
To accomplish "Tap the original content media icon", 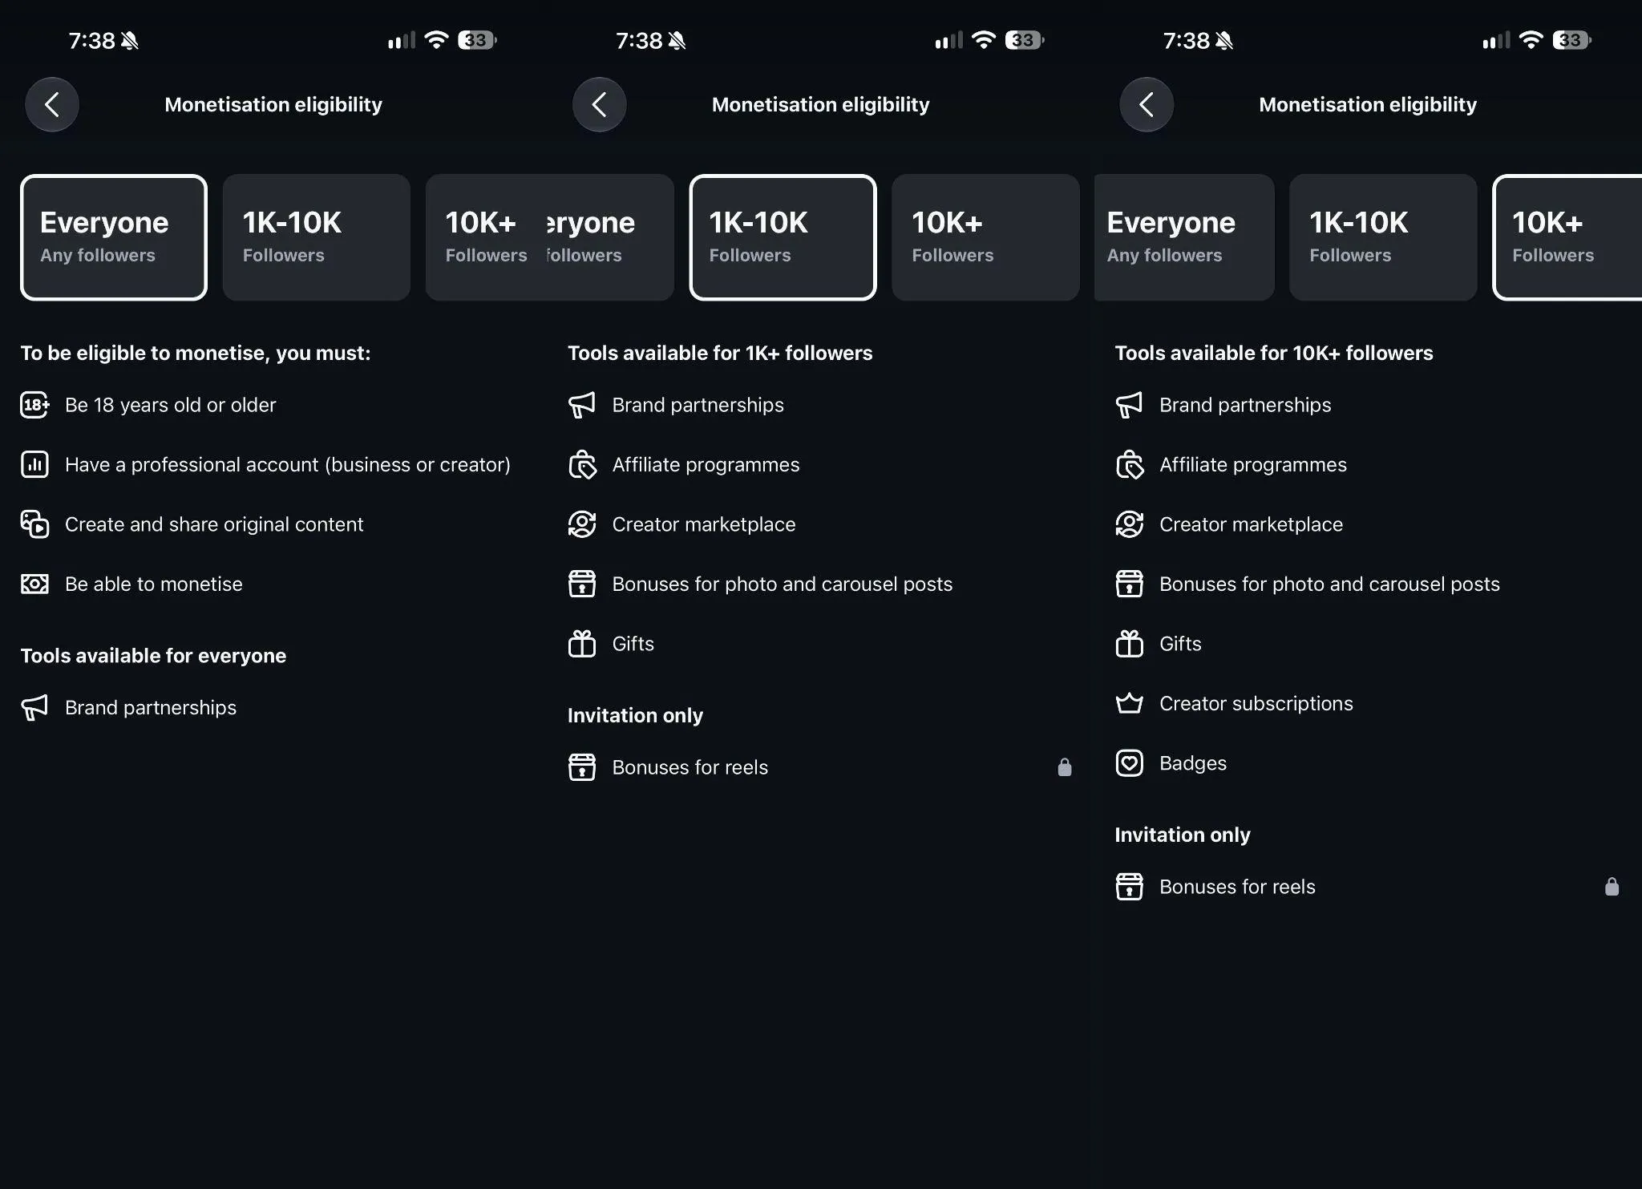I will (x=34, y=524).
